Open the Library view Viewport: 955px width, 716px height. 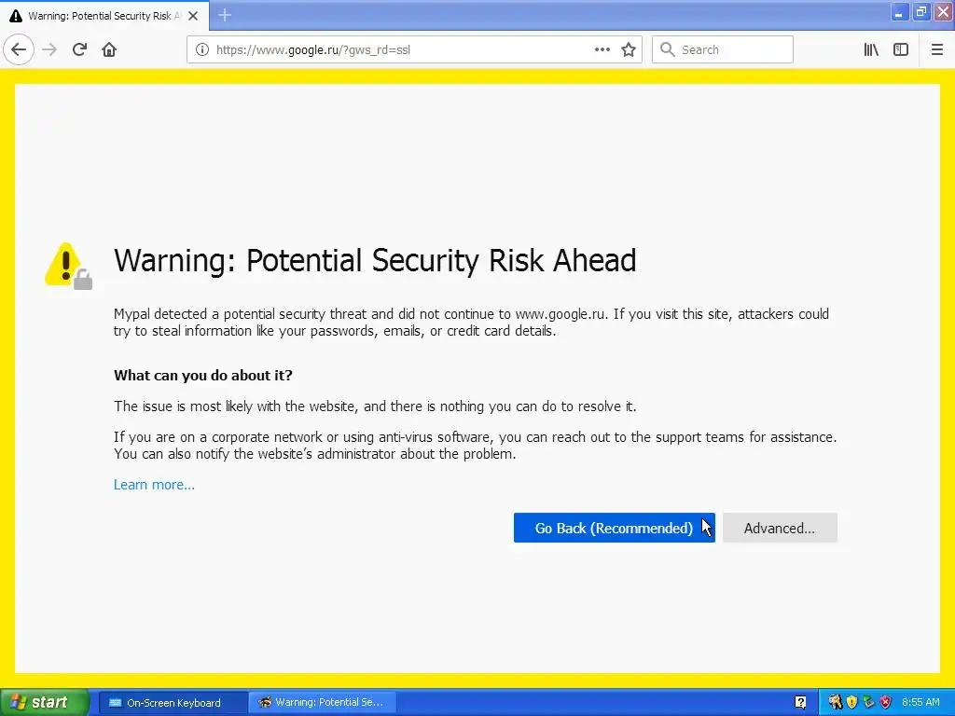pyautogui.click(x=871, y=49)
